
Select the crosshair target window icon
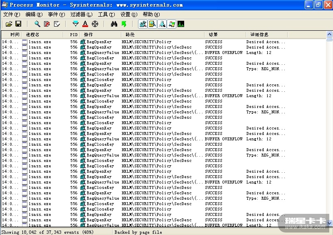95,24
